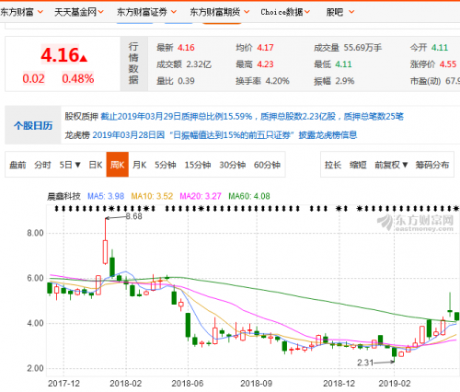
Task: Switch to the 分时 chart tab
Action: pos(42,165)
